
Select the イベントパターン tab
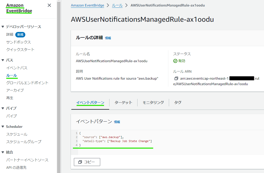90,102
